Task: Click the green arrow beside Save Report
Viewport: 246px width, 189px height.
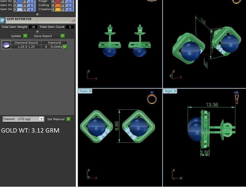Action: 63,36
